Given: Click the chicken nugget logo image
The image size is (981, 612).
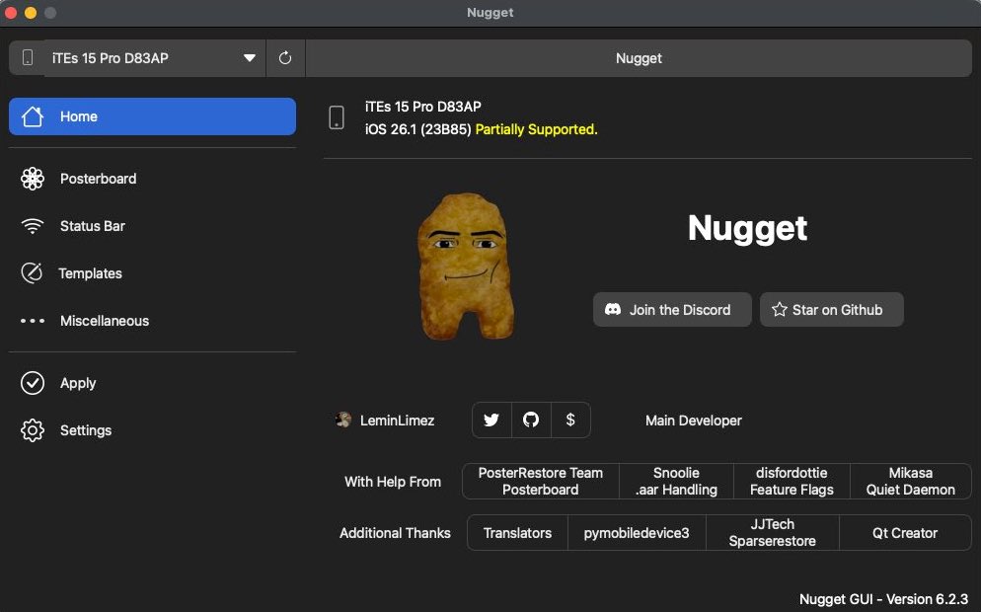Looking at the screenshot, I should (466, 267).
